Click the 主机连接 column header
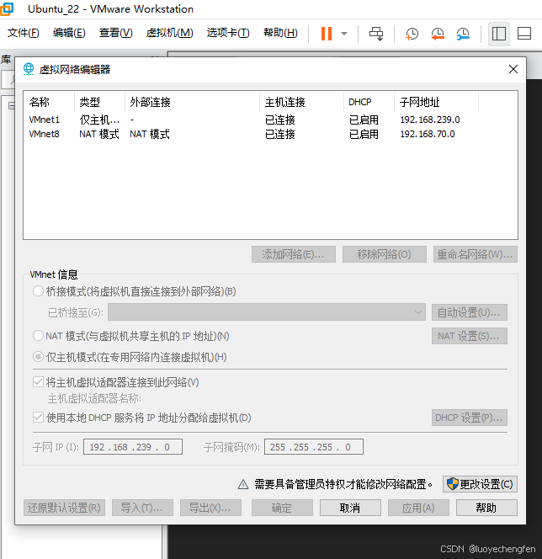Screen dimensions: 542x559 point(302,103)
